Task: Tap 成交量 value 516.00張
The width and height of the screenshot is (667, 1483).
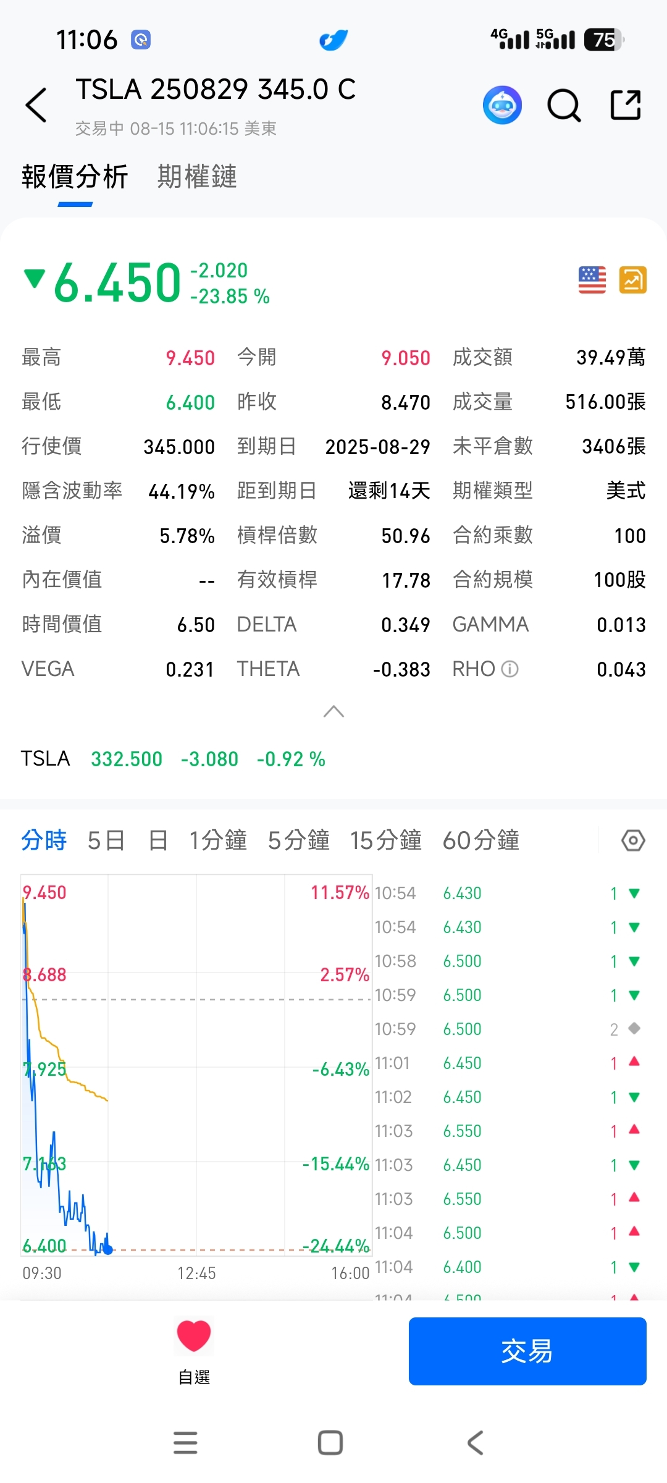Action: 605,402
